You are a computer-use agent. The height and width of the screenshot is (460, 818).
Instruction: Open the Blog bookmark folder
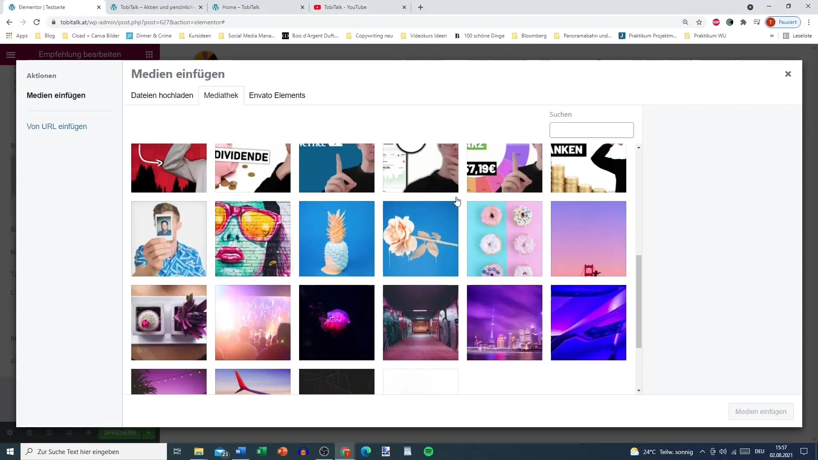(x=45, y=36)
